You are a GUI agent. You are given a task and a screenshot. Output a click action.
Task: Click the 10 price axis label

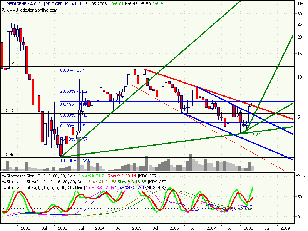click(x=300, y=77)
